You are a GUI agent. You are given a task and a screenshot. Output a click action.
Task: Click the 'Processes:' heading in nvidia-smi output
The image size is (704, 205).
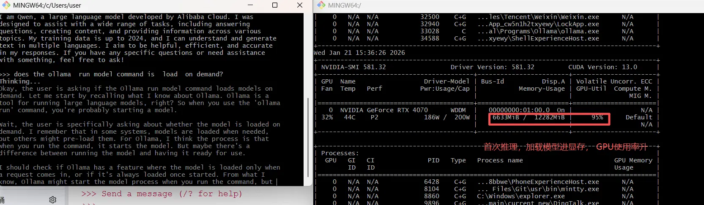(340, 153)
